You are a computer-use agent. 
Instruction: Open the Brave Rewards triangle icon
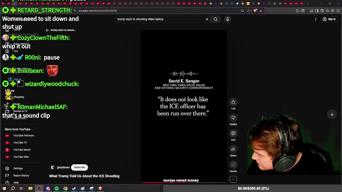[261, 11]
